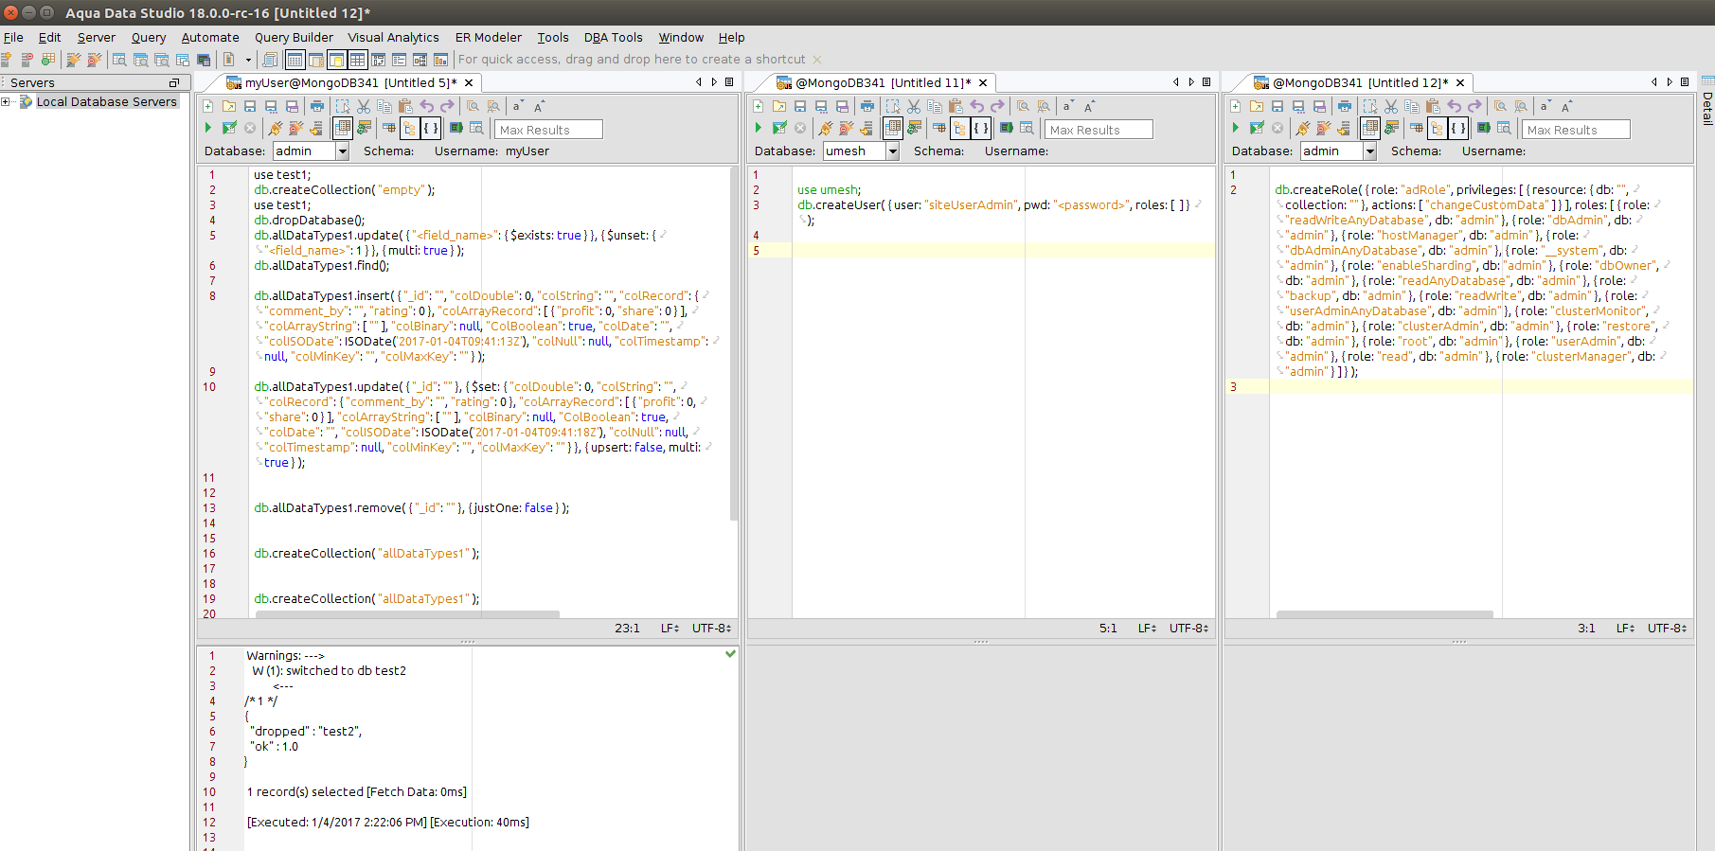The width and height of the screenshot is (1715, 851).
Task: Open the File menu
Action: tap(13, 38)
